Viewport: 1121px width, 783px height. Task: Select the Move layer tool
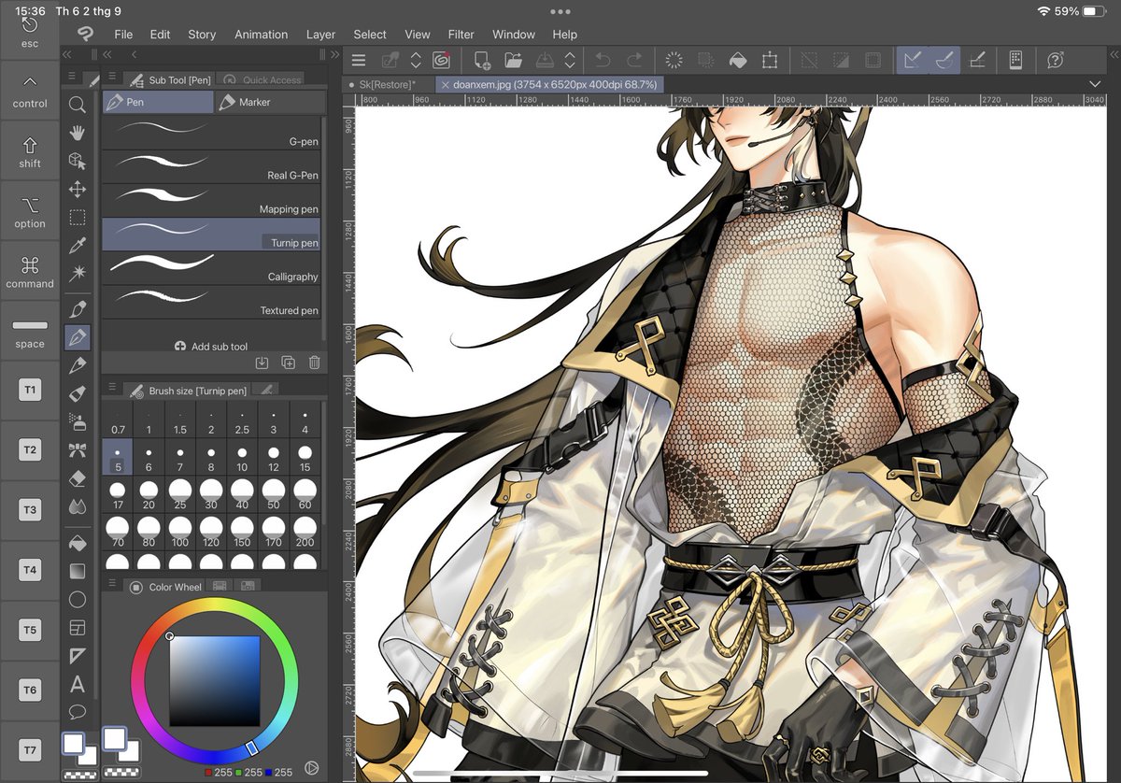[x=78, y=190]
